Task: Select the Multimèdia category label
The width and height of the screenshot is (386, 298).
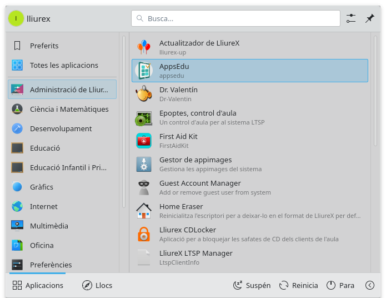Action: coord(49,226)
